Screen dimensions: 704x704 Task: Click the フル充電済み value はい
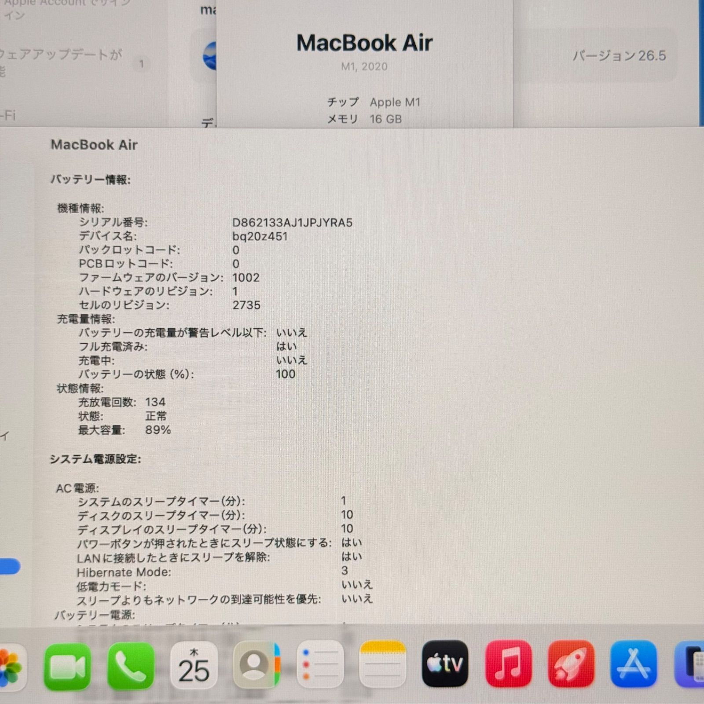pyautogui.click(x=286, y=346)
